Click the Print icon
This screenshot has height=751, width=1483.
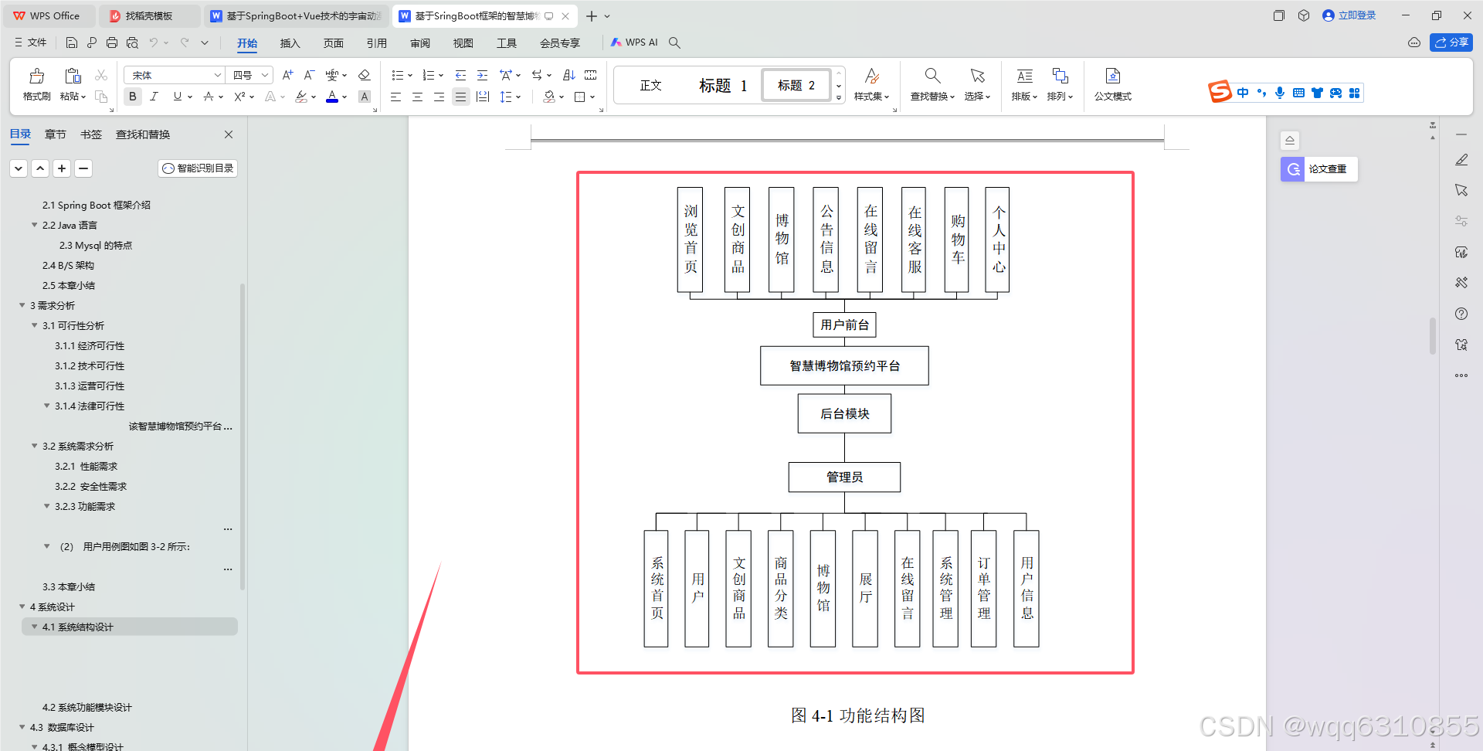(x=112, y=42)
